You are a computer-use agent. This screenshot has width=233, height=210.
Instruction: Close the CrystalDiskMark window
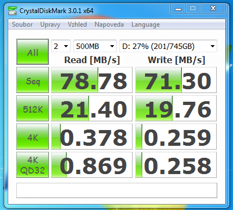[213, 9]
